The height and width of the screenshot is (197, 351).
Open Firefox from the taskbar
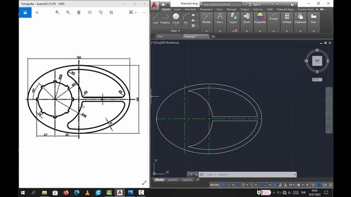(x=66, y=193)
